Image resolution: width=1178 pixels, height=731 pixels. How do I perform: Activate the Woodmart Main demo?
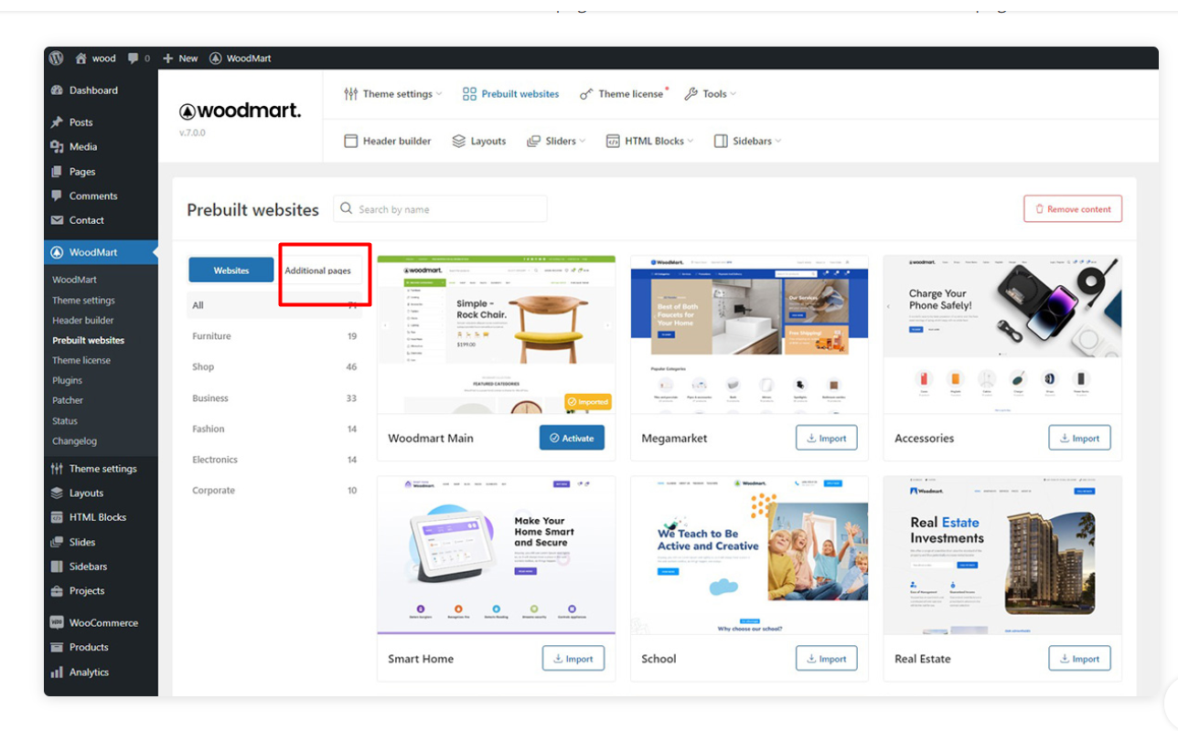point(572,439)
